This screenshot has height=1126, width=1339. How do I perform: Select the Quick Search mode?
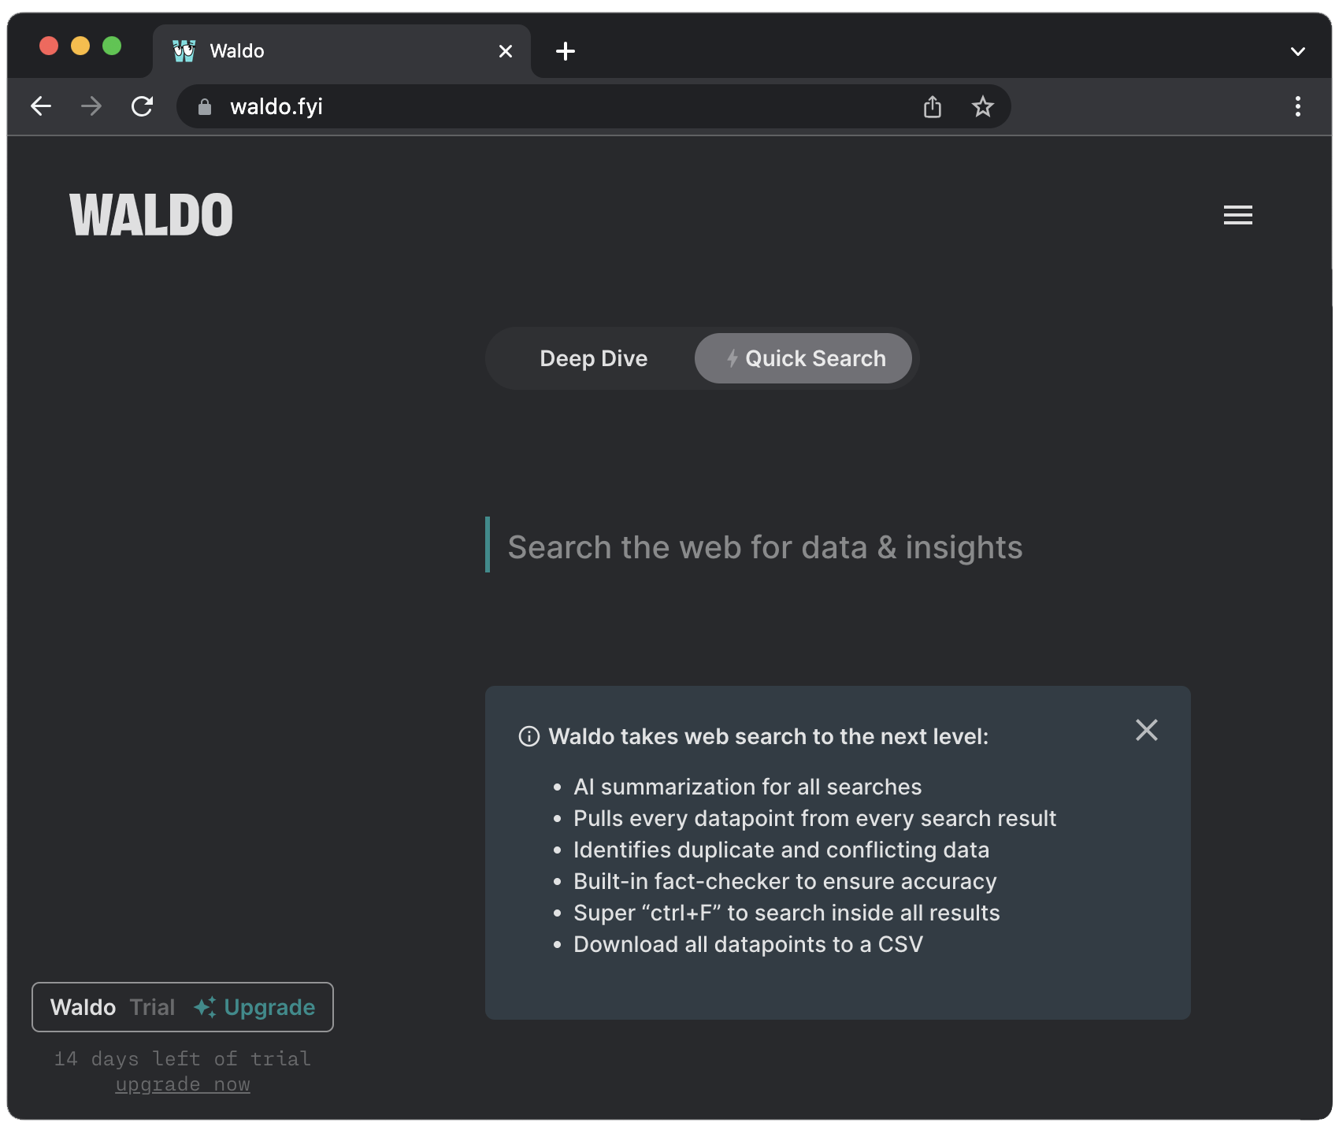tap(803, 358)
